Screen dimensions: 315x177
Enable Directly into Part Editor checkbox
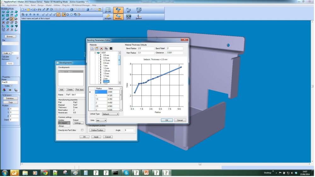coord(82,130)
